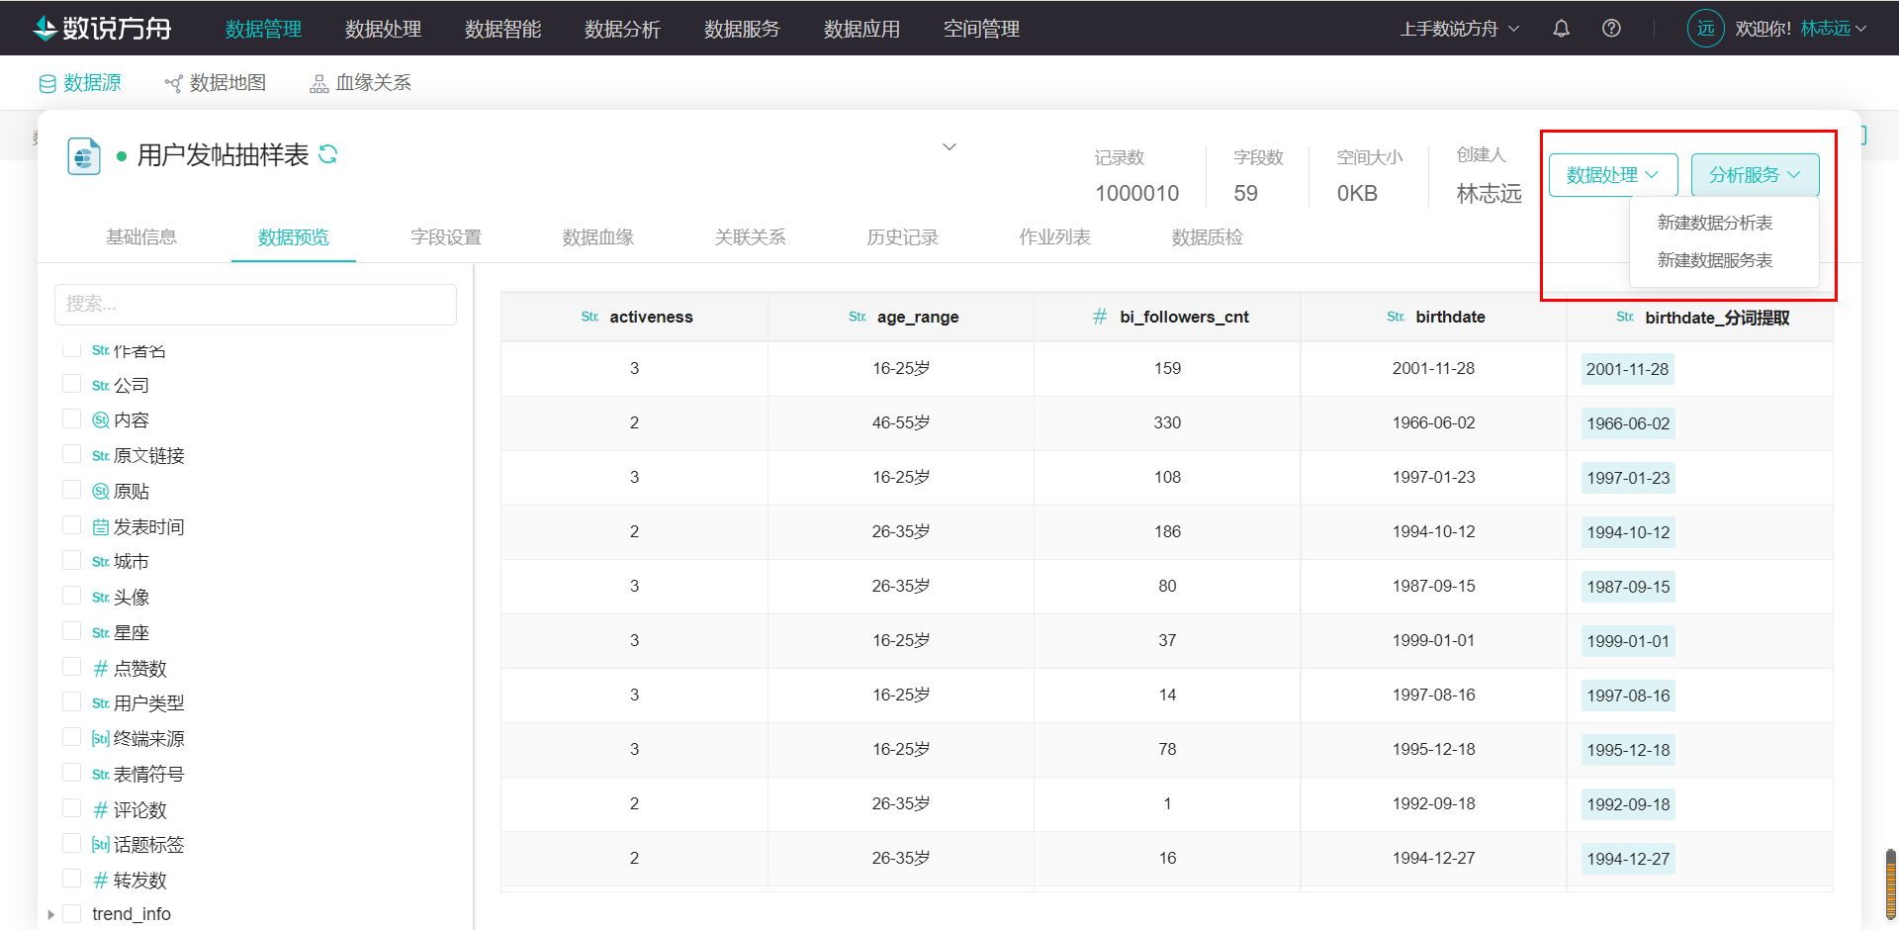
Task: Switch to the 基础信息 tab
Action: [141, 237]
